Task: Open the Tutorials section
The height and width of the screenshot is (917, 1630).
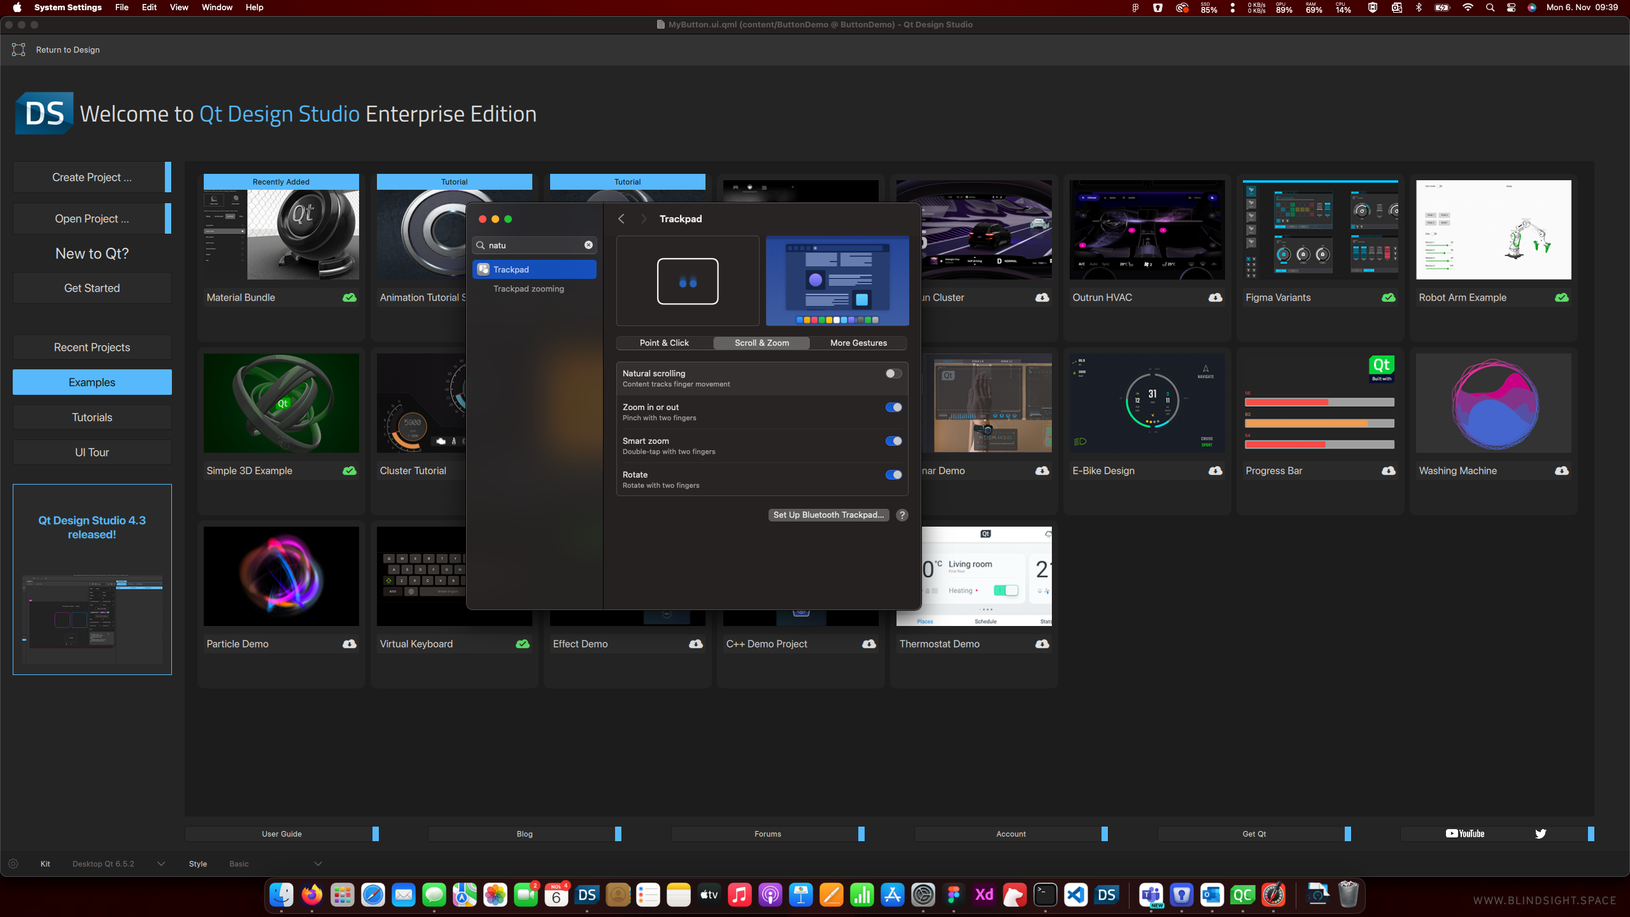Action: (92, 417)
